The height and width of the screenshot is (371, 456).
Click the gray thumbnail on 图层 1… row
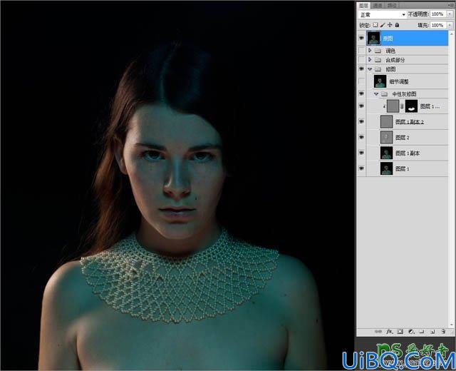393,106
